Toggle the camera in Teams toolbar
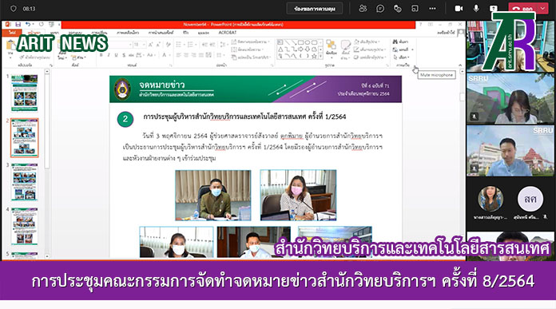Viewport: 556px width, 309px height. pos(459,9)
